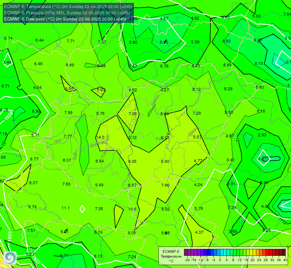Viewport: 291px width, 268px height.
Task: Click the dew point value 9.74
Action: pos(32,207)
